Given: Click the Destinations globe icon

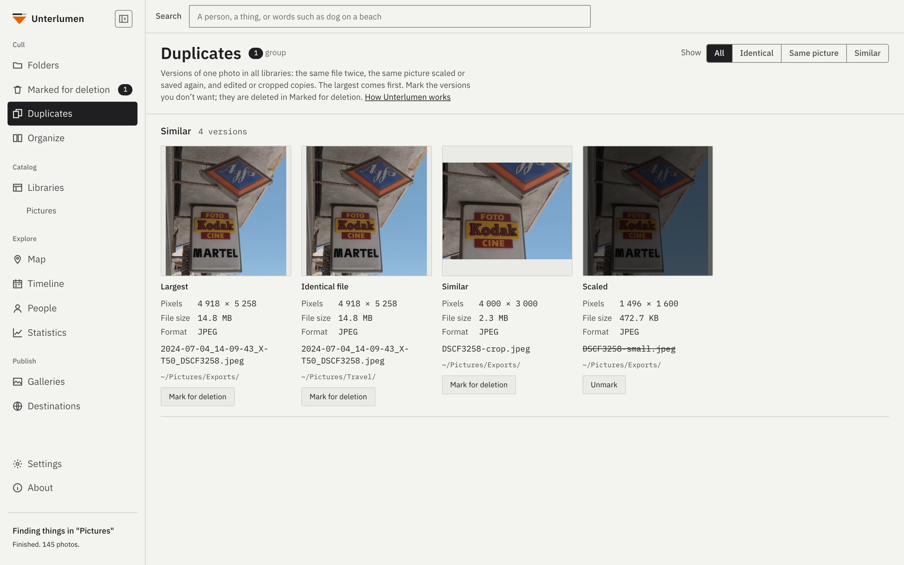Looking at the screenshot, I should click(18, 406).
